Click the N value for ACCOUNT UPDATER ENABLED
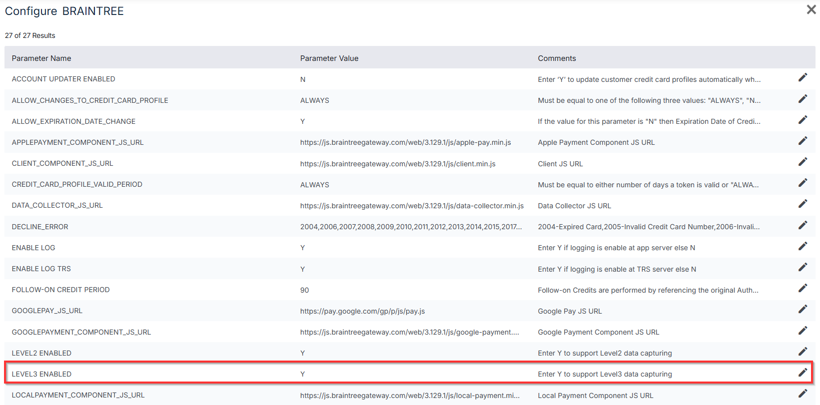820x405 pixels. click(303, 79)
